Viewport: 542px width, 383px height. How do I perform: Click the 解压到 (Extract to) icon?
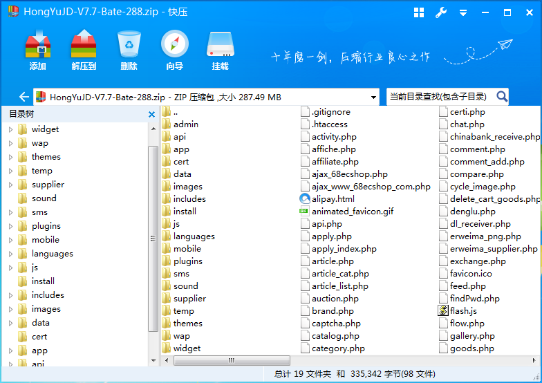tap(83, 44)
